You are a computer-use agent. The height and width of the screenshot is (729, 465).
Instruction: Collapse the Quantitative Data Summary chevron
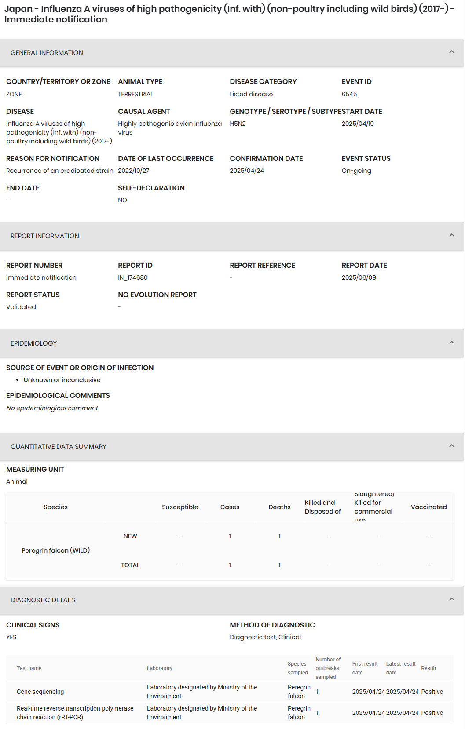pos(451,446)
